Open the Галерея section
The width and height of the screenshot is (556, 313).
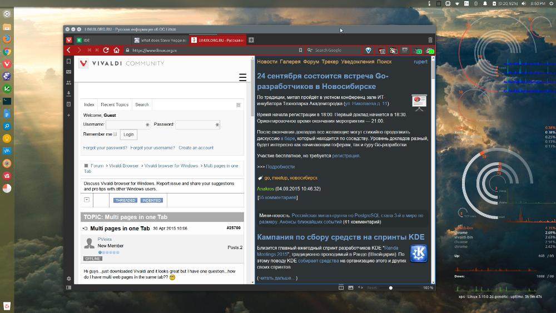(290, 62)
